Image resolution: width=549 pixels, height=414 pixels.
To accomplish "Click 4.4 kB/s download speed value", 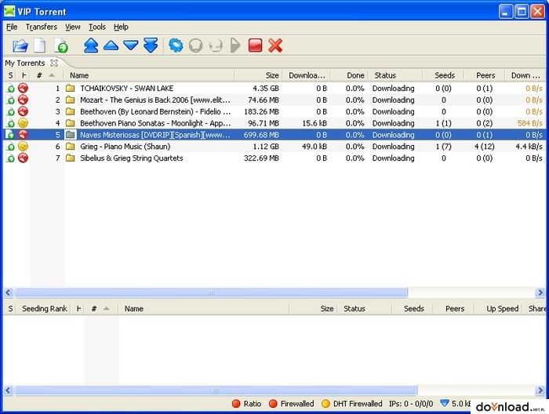I will click(x=529, y=147).
